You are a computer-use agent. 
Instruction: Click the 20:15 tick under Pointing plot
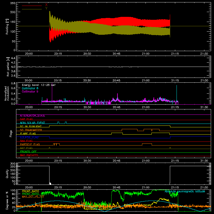(x=58, y=54)
